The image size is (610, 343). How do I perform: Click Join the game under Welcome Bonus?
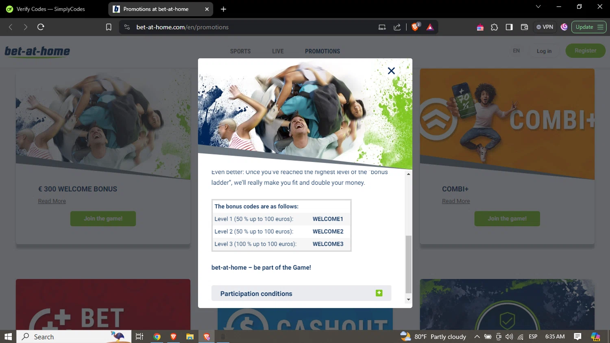[x=103, y=218]
